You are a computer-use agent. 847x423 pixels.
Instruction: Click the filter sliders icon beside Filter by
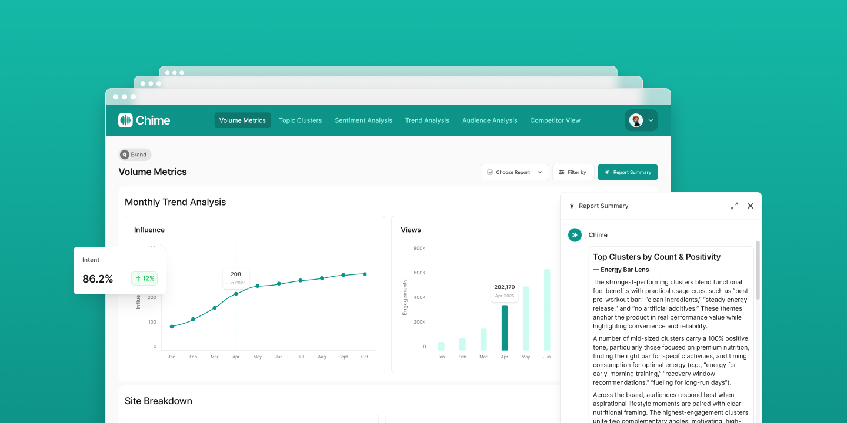click(561, 172)
